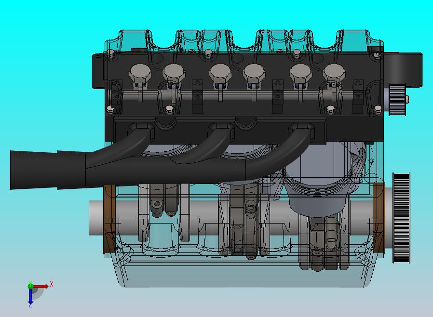Select the exhaust collector outlet pipe
This screenshot has width=433, height=317.
point(48,170)
